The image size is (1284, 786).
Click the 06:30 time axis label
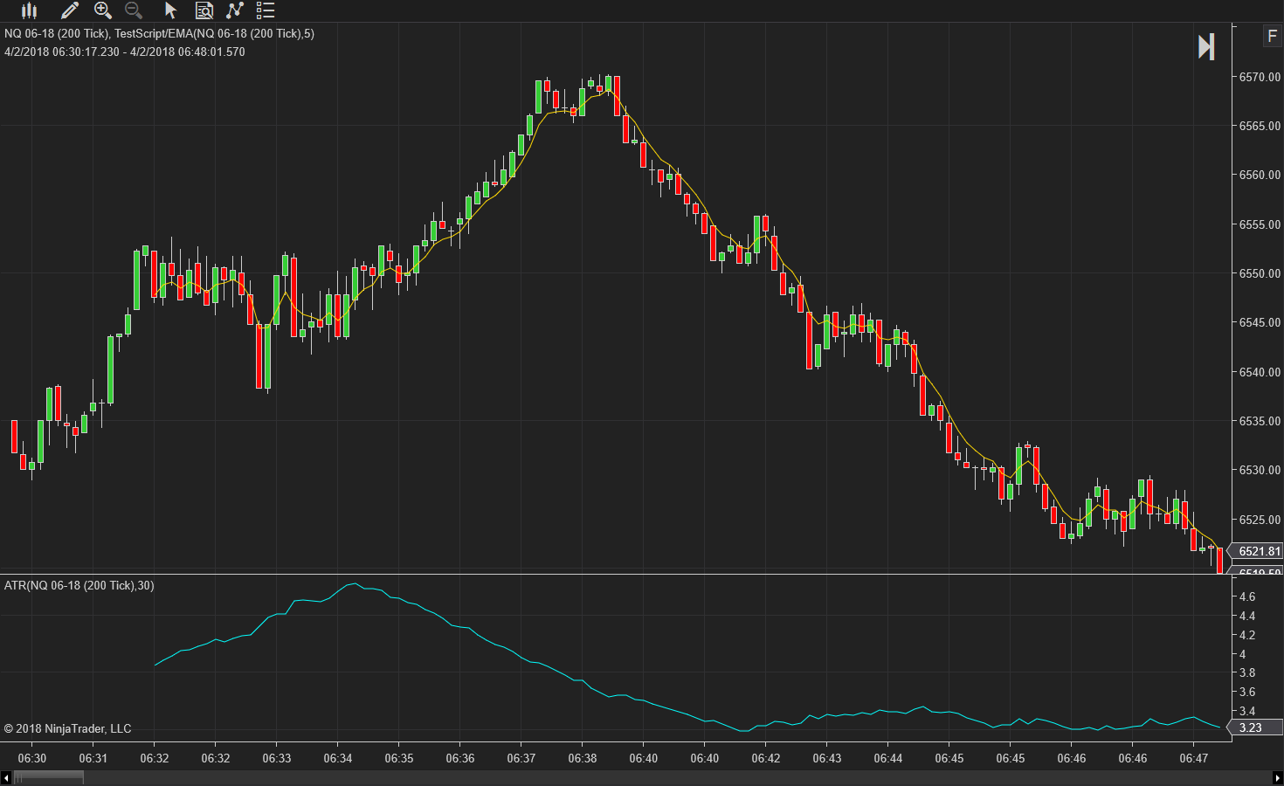pyautogui.click(x=32, y=758)
